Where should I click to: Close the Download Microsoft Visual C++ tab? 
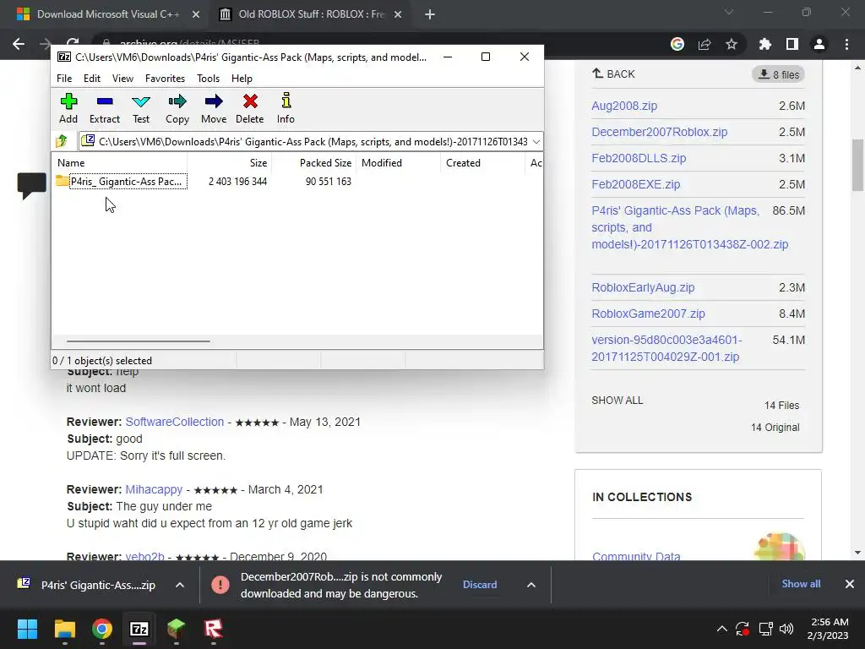coord(196,14)
